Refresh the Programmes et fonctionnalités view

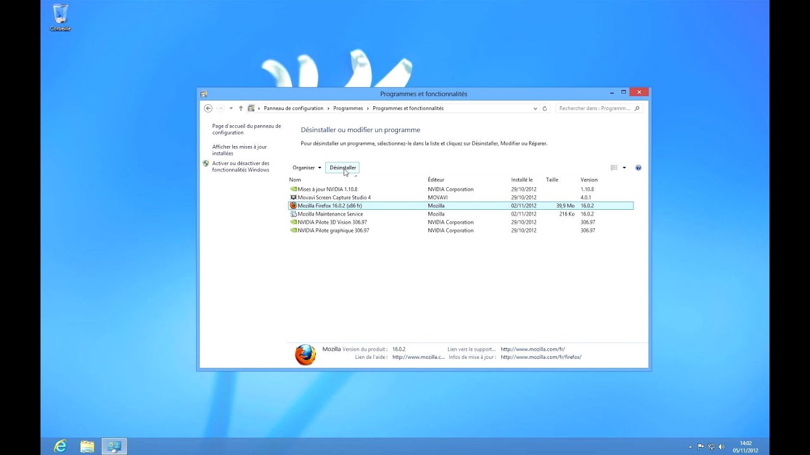coord(545,108)
